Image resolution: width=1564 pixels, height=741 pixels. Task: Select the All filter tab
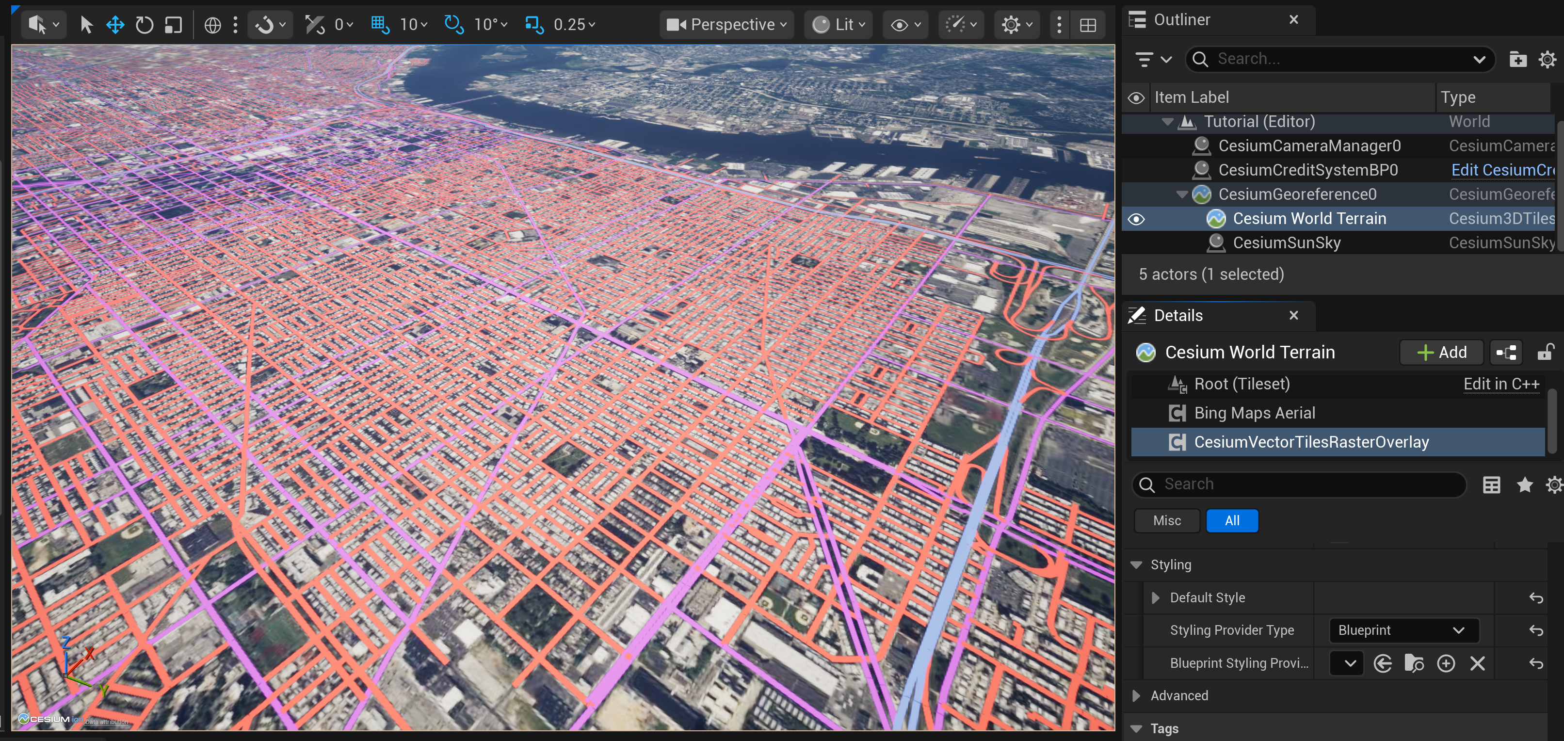pyautogui.click(x=1232, y=521)
